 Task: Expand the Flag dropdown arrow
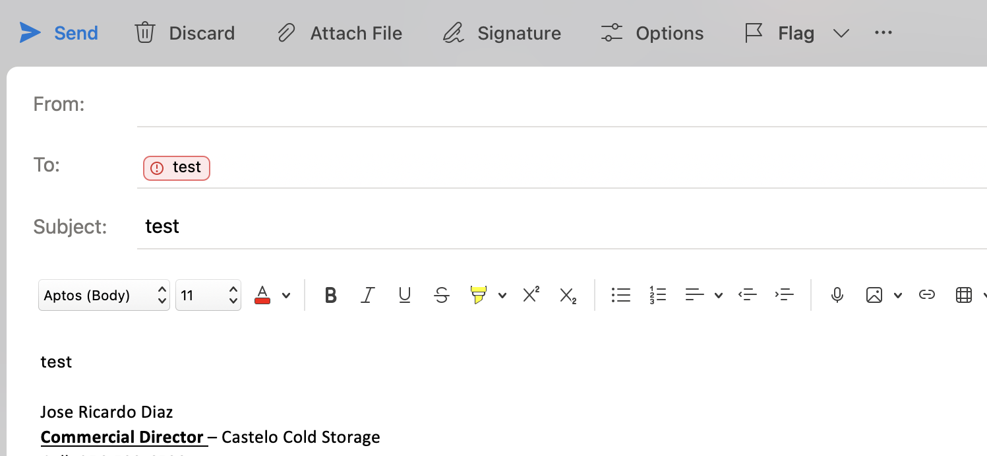coord(841,33)
